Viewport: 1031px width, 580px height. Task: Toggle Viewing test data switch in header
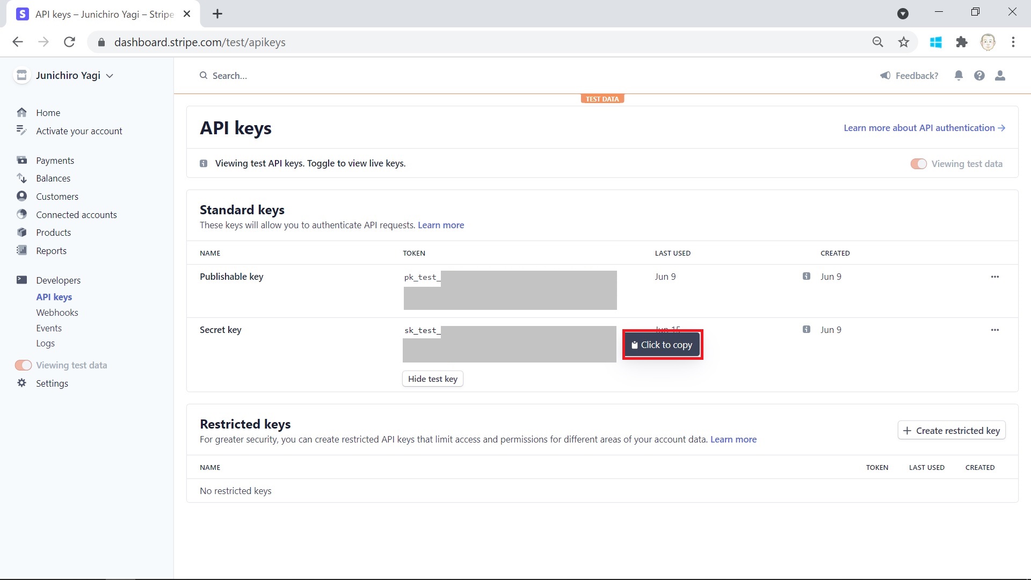tap(918, 164)
